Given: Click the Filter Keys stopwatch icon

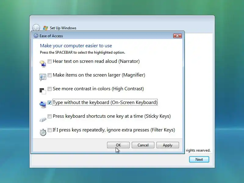Looking at the screenshot, I should 43,132.
